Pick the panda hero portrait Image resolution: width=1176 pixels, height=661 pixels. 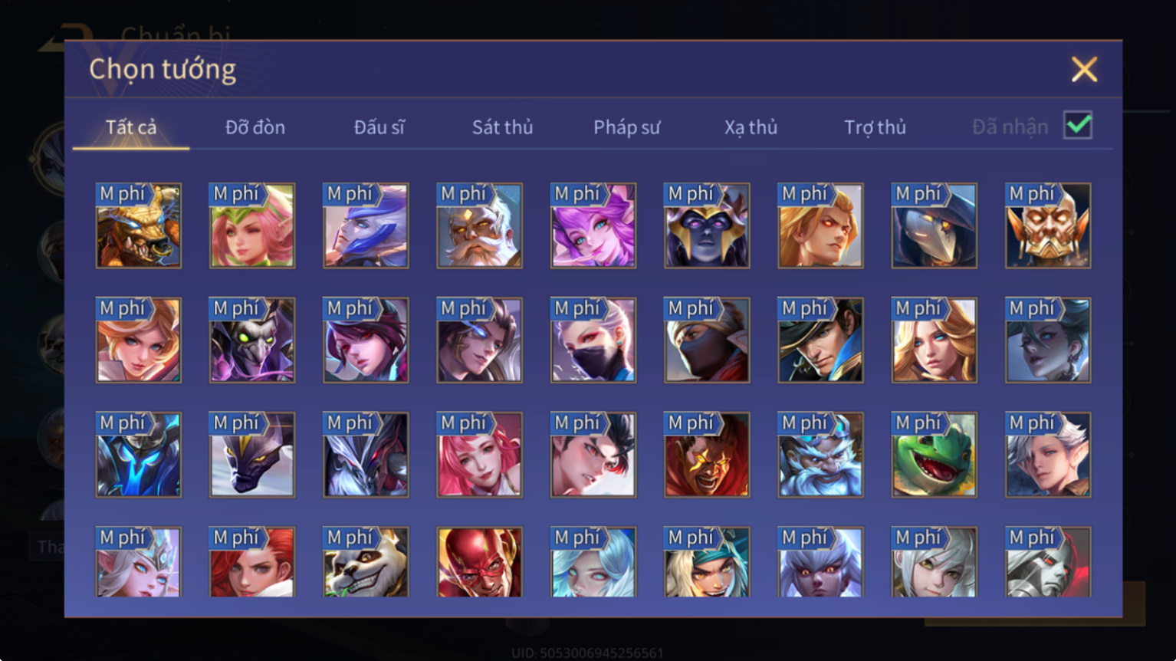click(366, 562)
